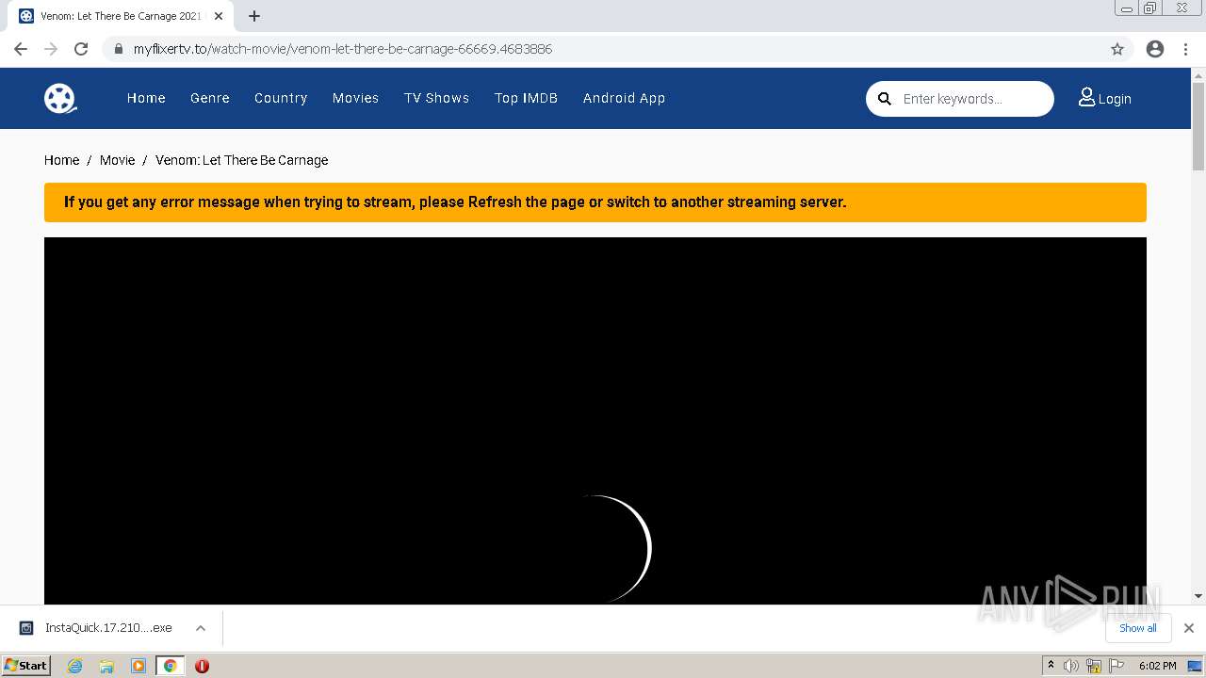The image size is (1206, 678).
Task: Click Chrome icon in taskbar
Action: pyautogui.click(x=170, y=666)
